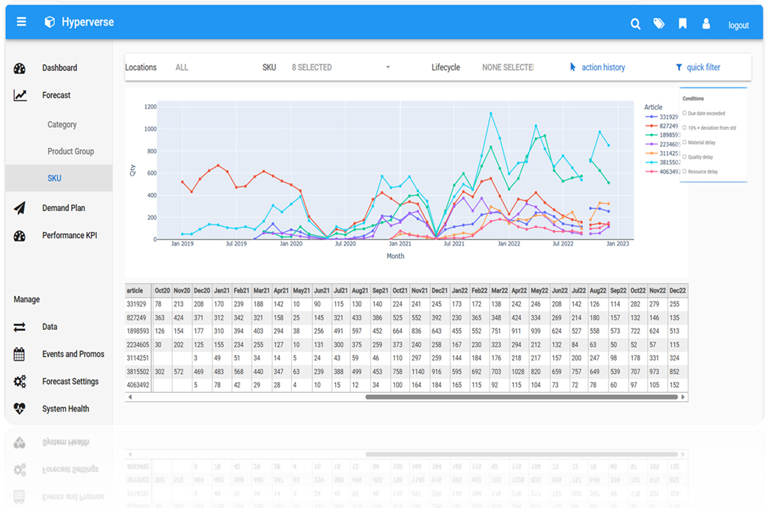
Task: Click the action history link
Action: pyautogui.click(x=603, y=67)
